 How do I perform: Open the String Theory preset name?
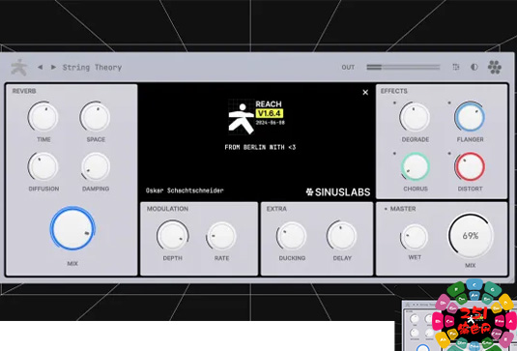(92, 68)
